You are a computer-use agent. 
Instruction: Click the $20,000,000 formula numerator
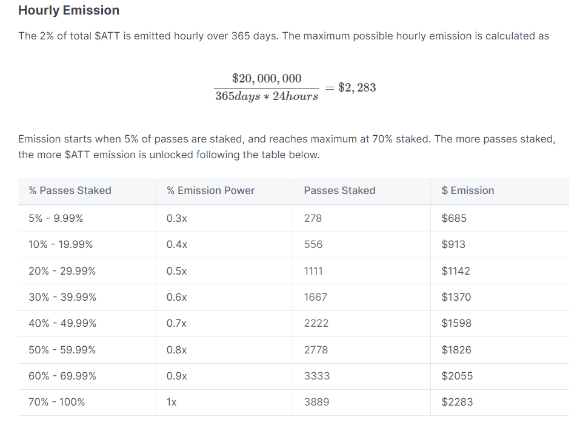267,78
